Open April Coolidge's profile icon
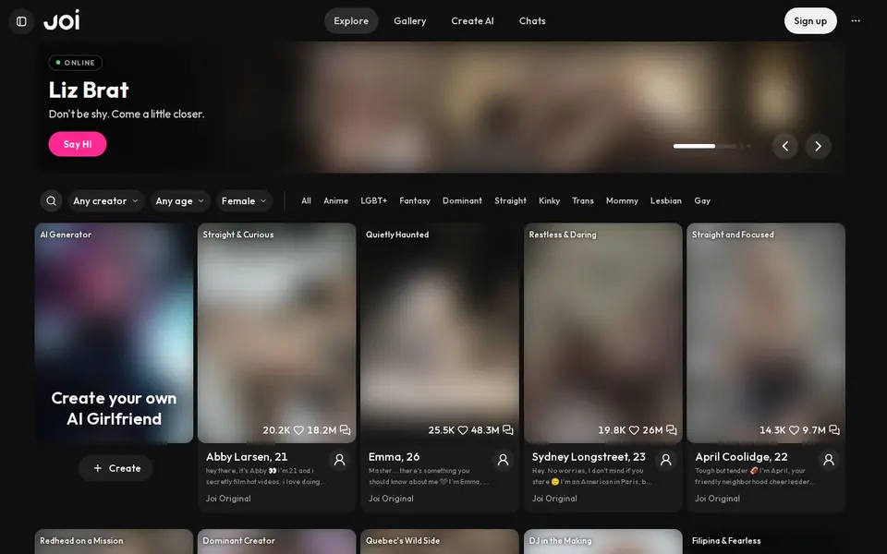The height and width of the screenshot is (554, 887). [x=829, y=460]
